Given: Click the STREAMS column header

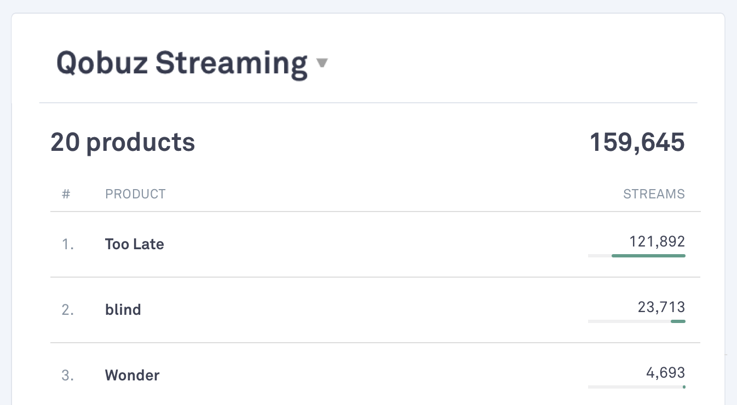Looking at the screenshot, I should point(654,193).
